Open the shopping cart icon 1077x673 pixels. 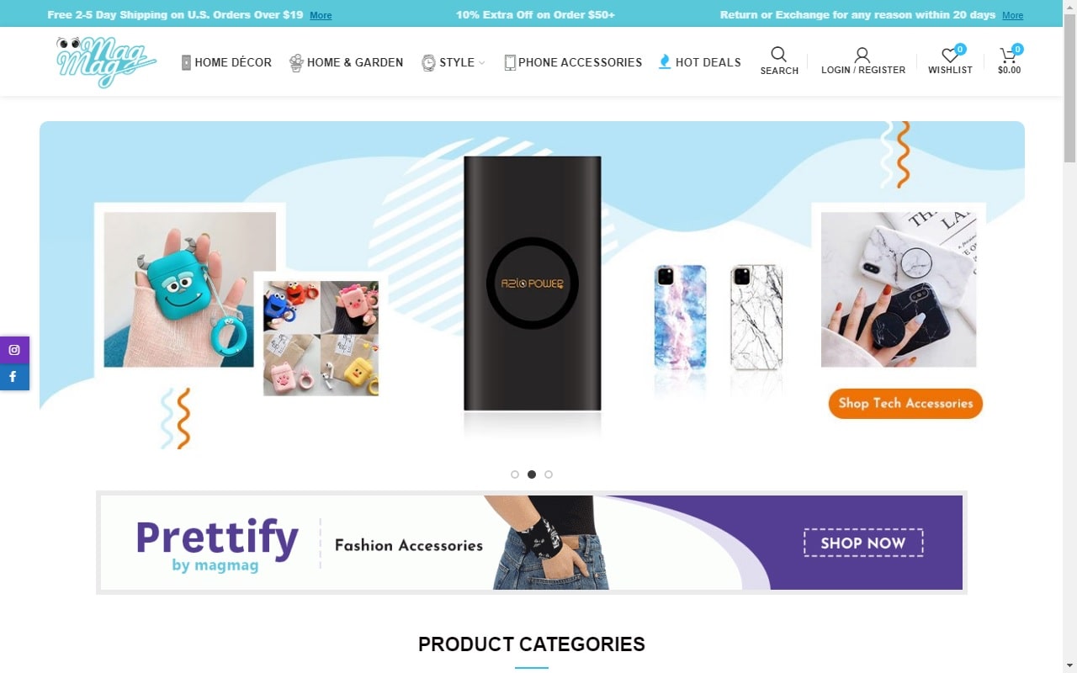pyautogui.click(x=1007, y=56)
